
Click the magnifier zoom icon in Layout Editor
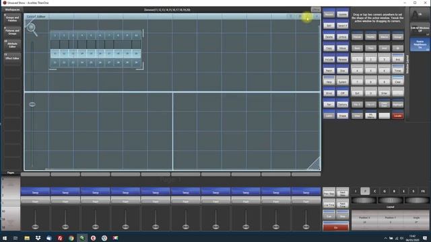pos(32,29)
